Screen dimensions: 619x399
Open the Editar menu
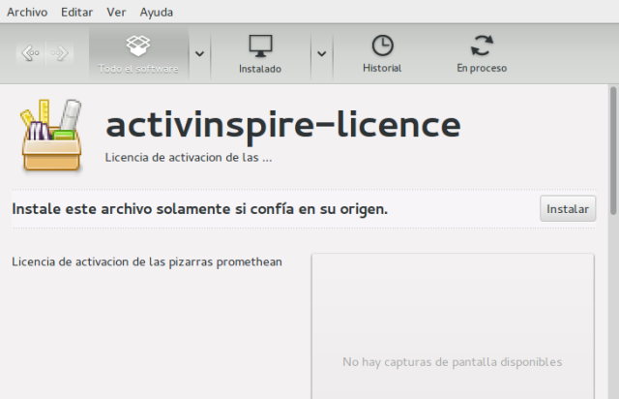[x=76, y=13]
